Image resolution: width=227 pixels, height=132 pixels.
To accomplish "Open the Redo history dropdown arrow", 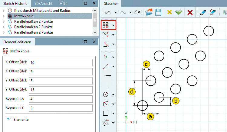I will [x=130, y=12].
